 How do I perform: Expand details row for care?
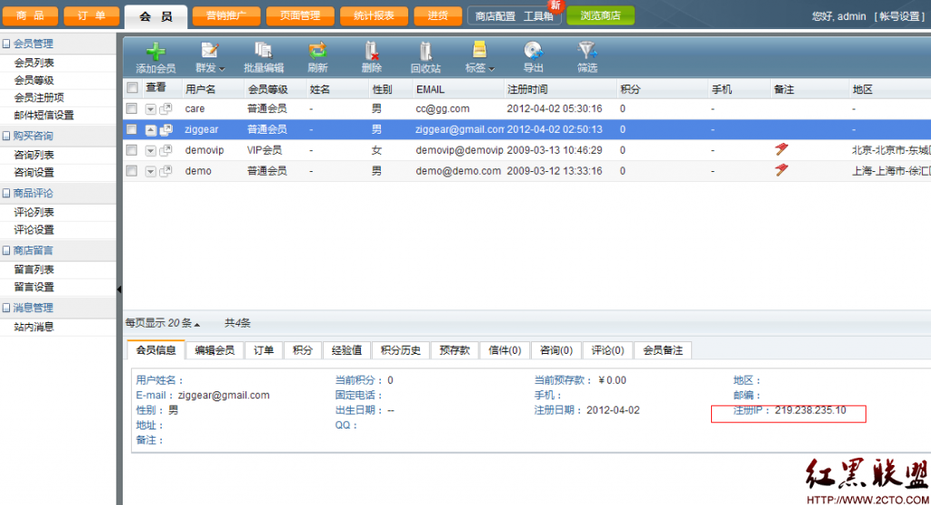(x=151, y=109)
